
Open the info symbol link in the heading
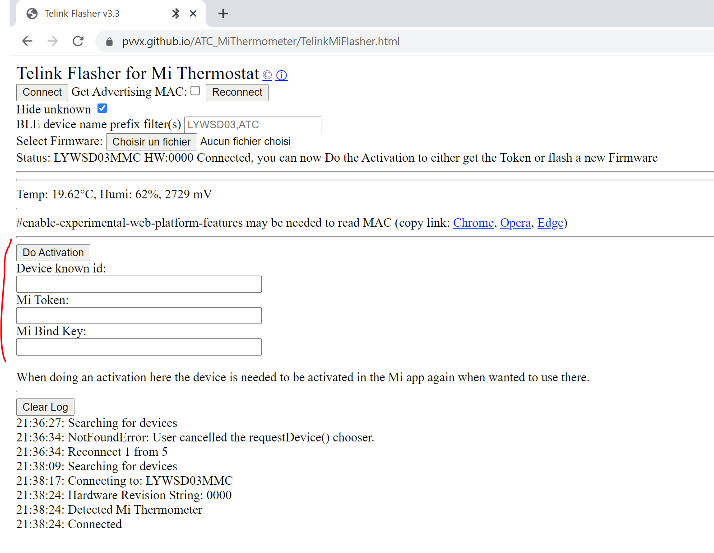(282, 75)
